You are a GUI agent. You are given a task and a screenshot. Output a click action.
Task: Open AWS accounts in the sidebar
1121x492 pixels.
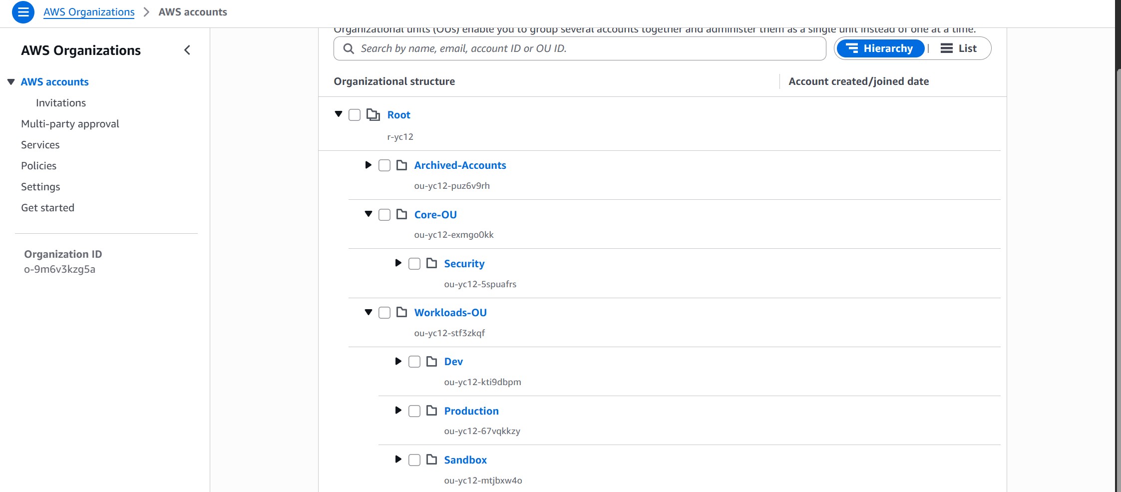click(55, 82)
